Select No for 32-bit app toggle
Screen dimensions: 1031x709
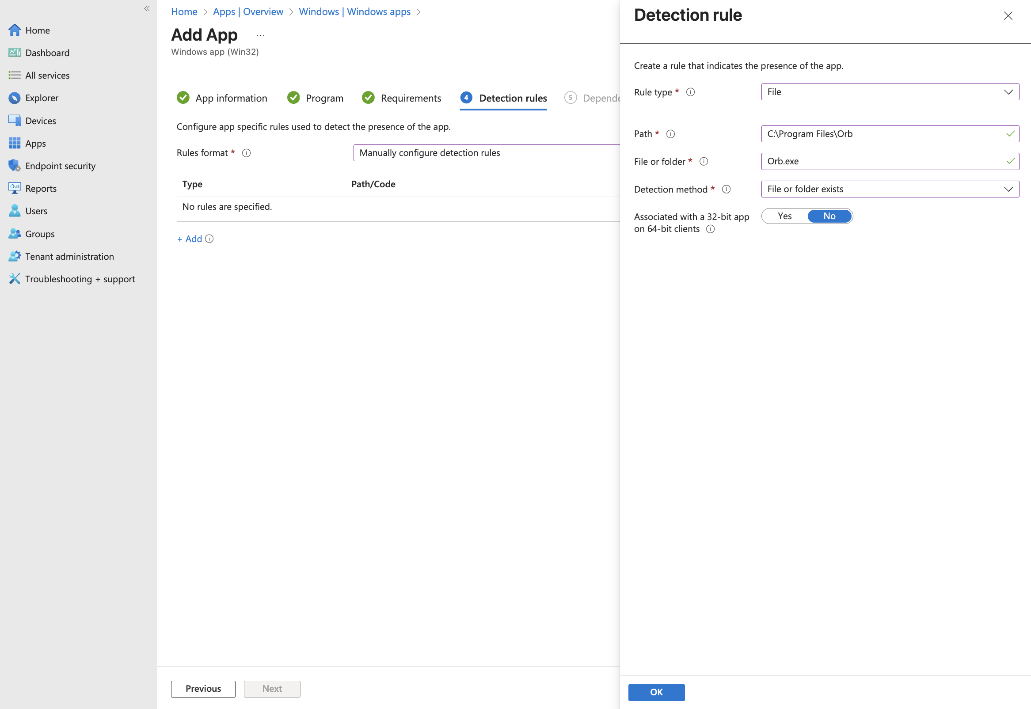pos(829,216)
